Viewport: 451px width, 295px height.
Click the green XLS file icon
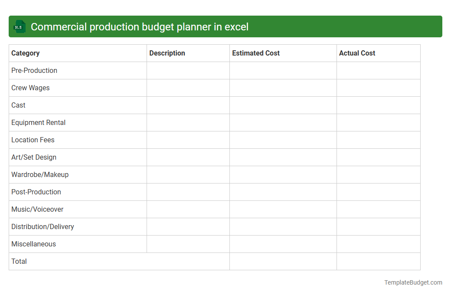[x=19, y=26]
